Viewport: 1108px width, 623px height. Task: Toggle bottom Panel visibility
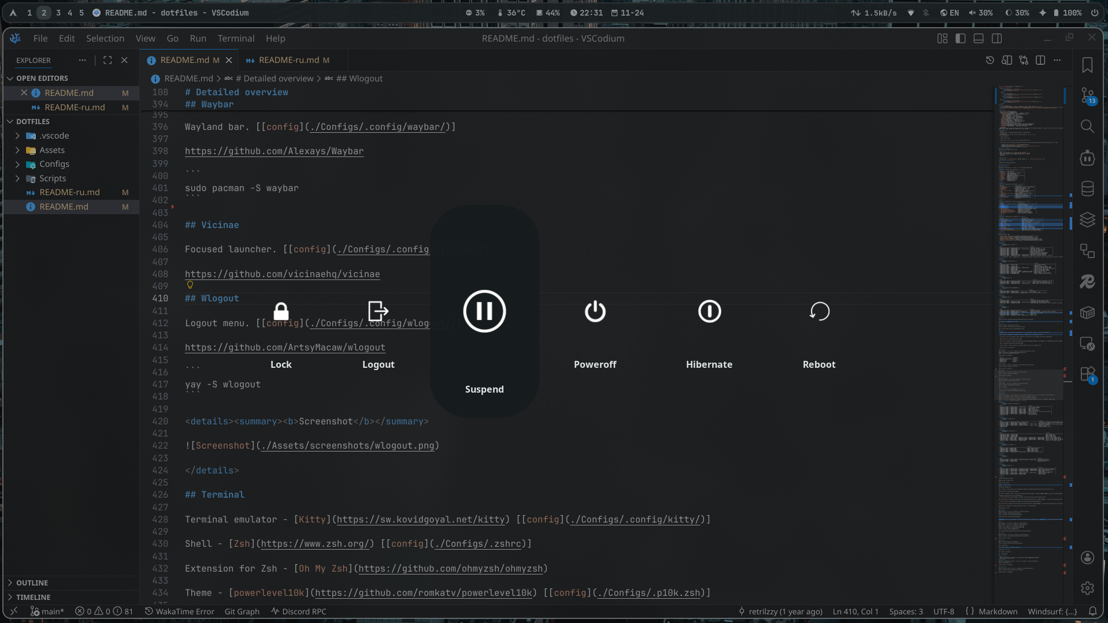(x=979, y=39)
